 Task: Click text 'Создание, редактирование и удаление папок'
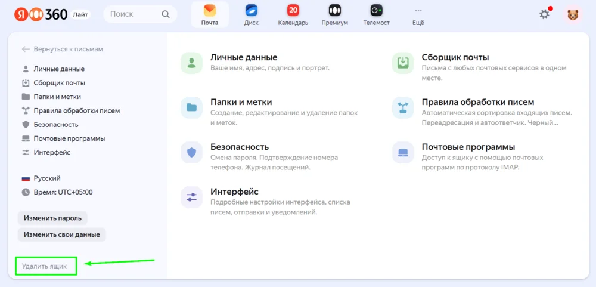(284, 113)
